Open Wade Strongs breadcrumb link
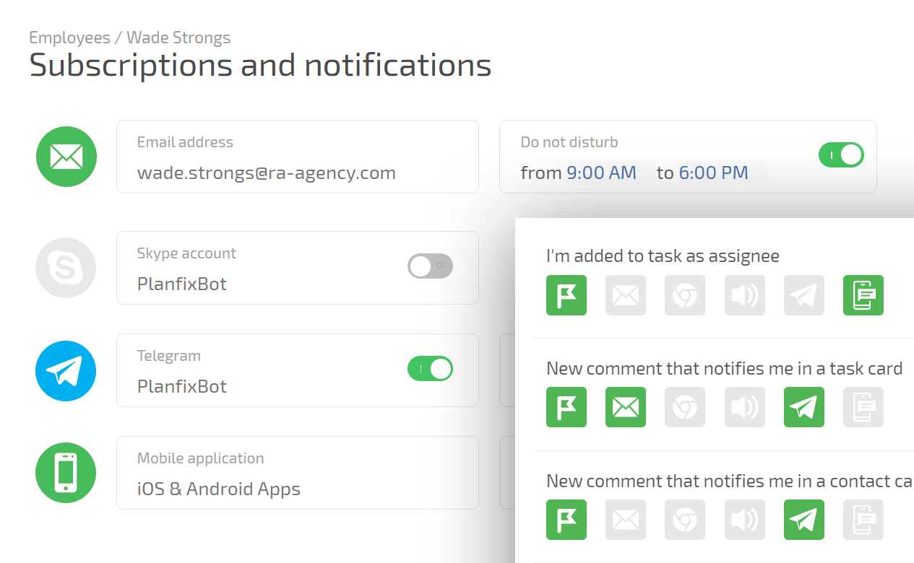This screenshot has width=914, height=563. click(178, 38)
